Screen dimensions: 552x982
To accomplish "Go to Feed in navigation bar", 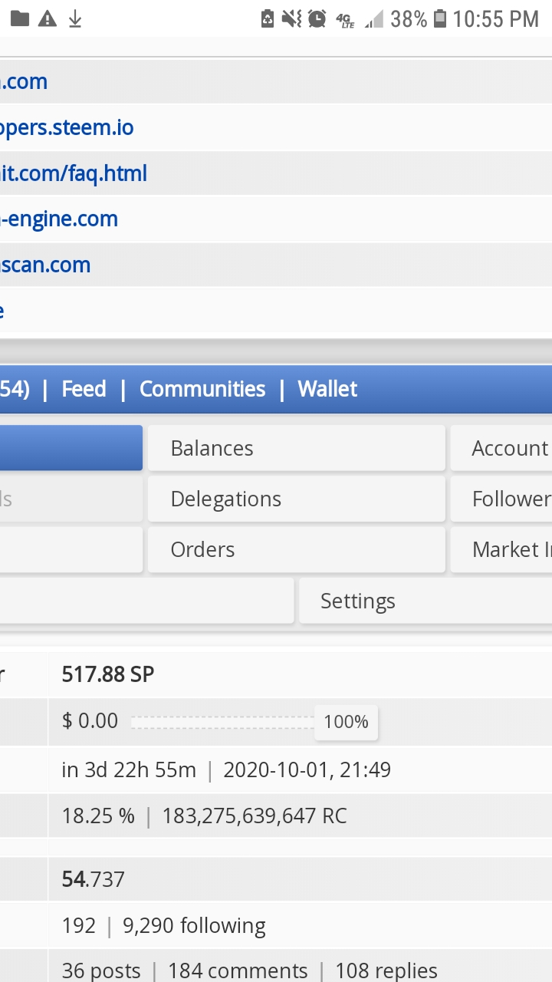I will pos(84,389).
